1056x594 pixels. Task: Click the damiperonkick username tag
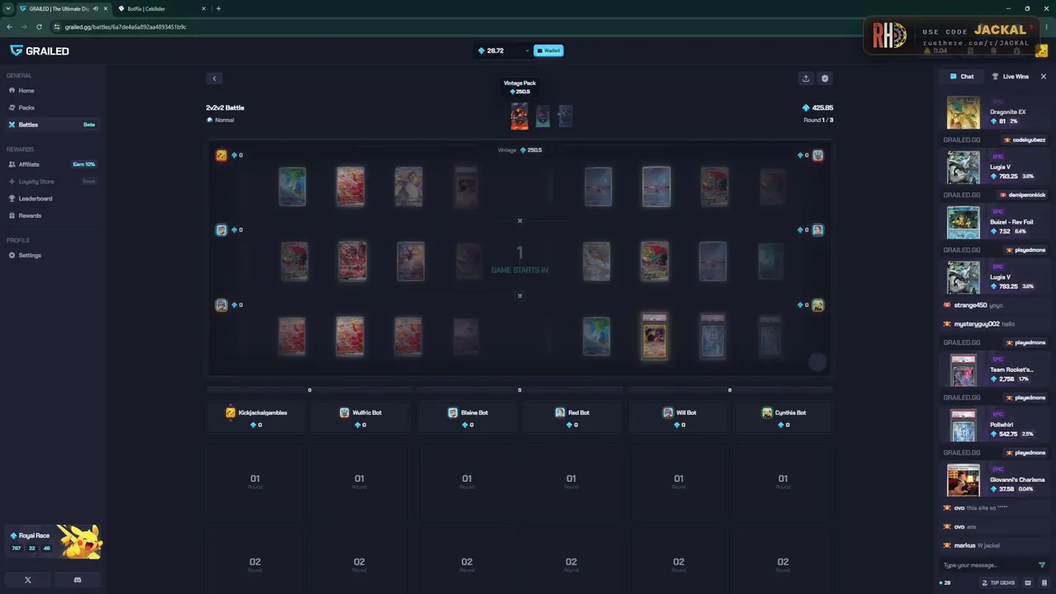[x=1022, y=196]
